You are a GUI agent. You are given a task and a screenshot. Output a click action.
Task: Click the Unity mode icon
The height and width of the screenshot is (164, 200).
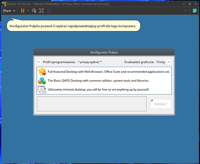coord(49,11)
